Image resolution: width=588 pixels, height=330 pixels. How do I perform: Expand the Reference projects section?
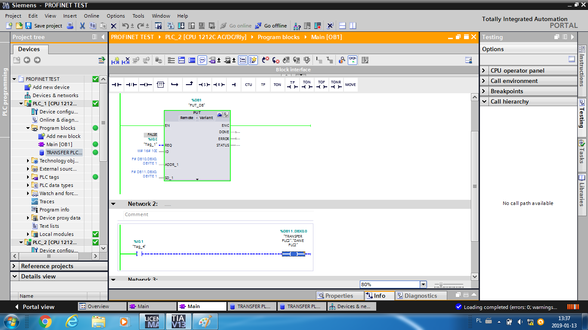(x=14, y=266)
